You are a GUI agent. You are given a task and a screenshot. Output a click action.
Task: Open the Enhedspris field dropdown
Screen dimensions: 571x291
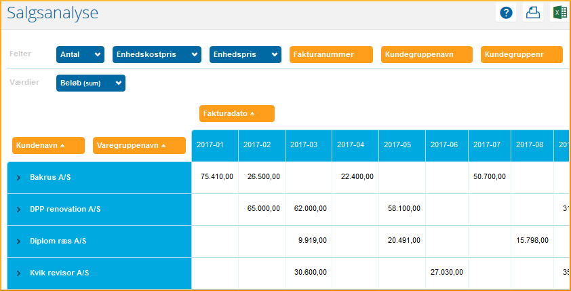pyautogui.click(x=274, y=54)
